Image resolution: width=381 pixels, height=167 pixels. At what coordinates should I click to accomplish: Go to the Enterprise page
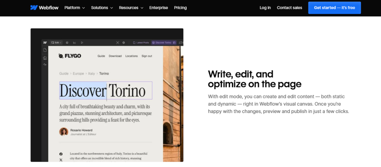tap(159, 8)
